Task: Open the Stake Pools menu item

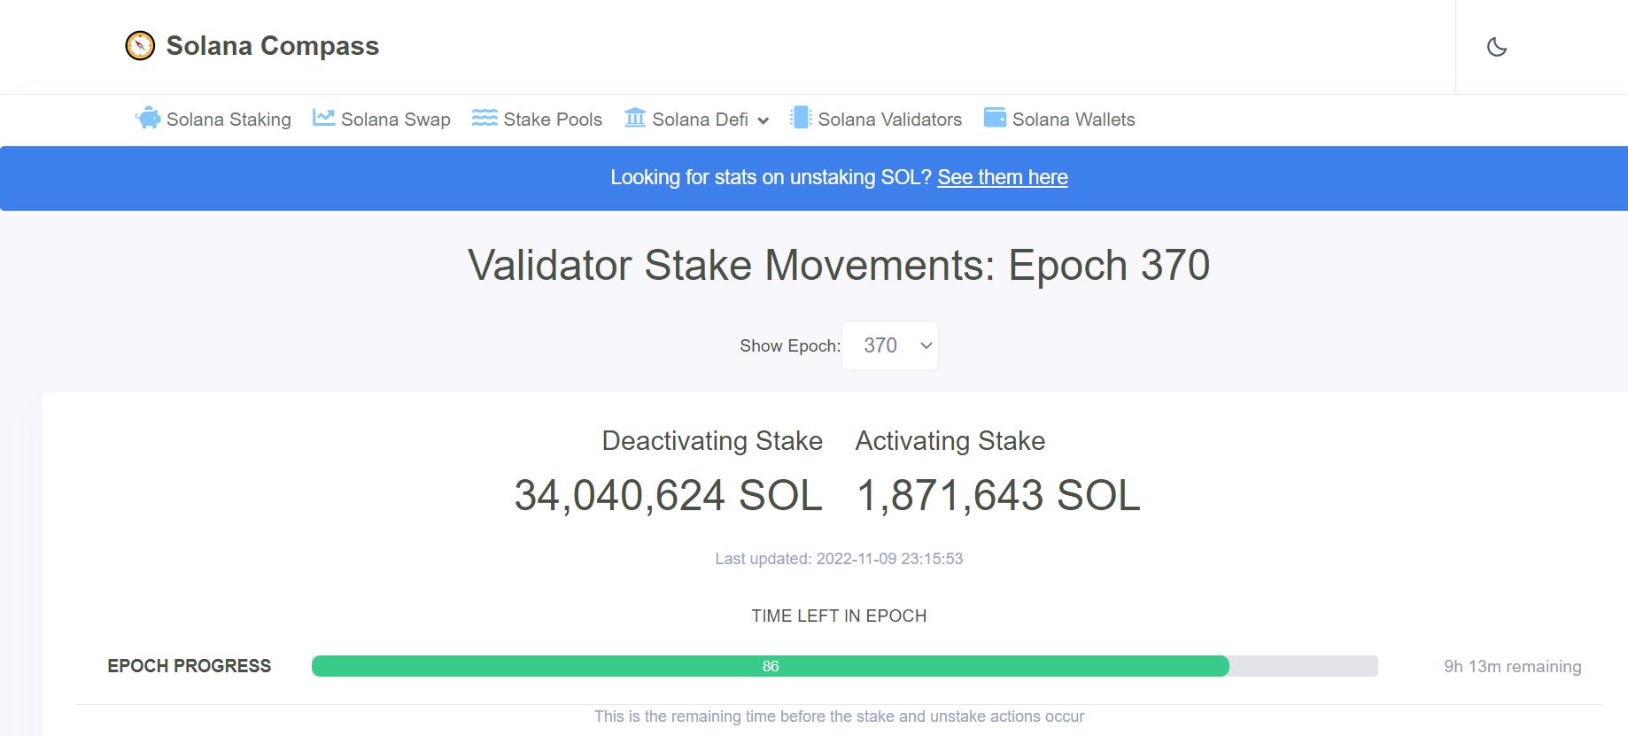Action: tap(553, 120)
